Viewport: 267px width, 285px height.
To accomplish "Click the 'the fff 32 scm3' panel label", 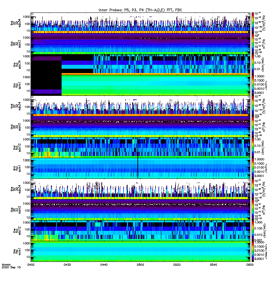I will 16,210.
